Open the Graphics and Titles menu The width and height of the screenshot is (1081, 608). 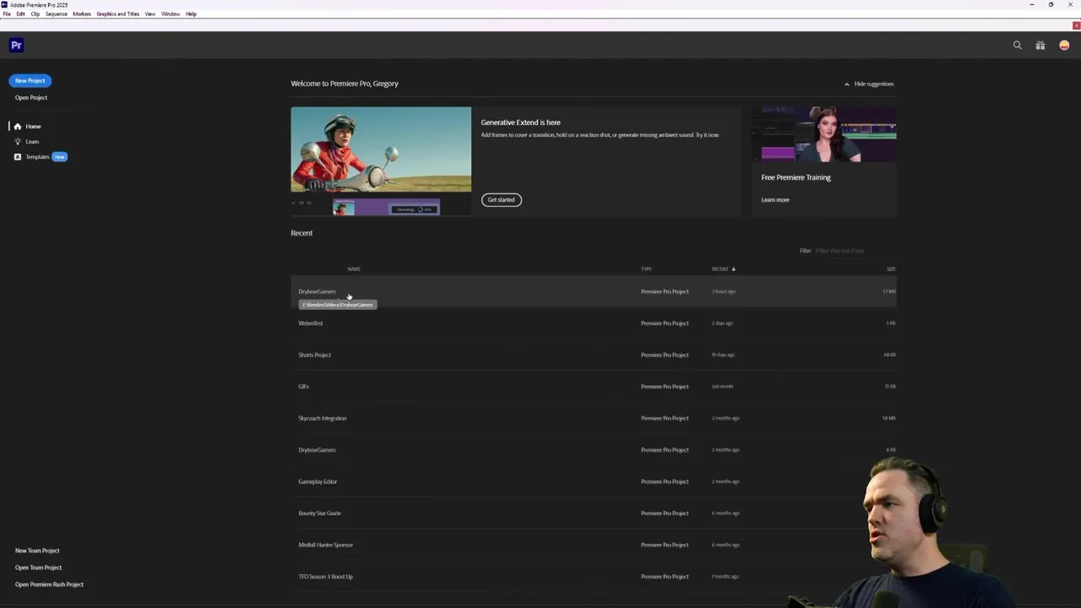(117, 14)
